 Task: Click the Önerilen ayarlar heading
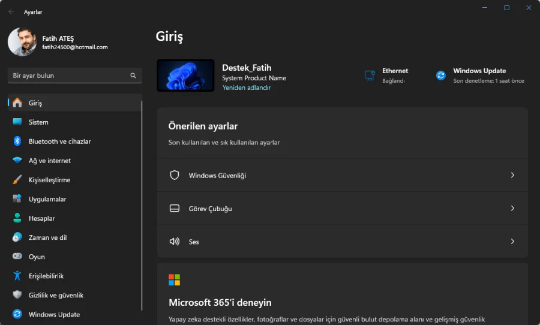coord(203,126)
